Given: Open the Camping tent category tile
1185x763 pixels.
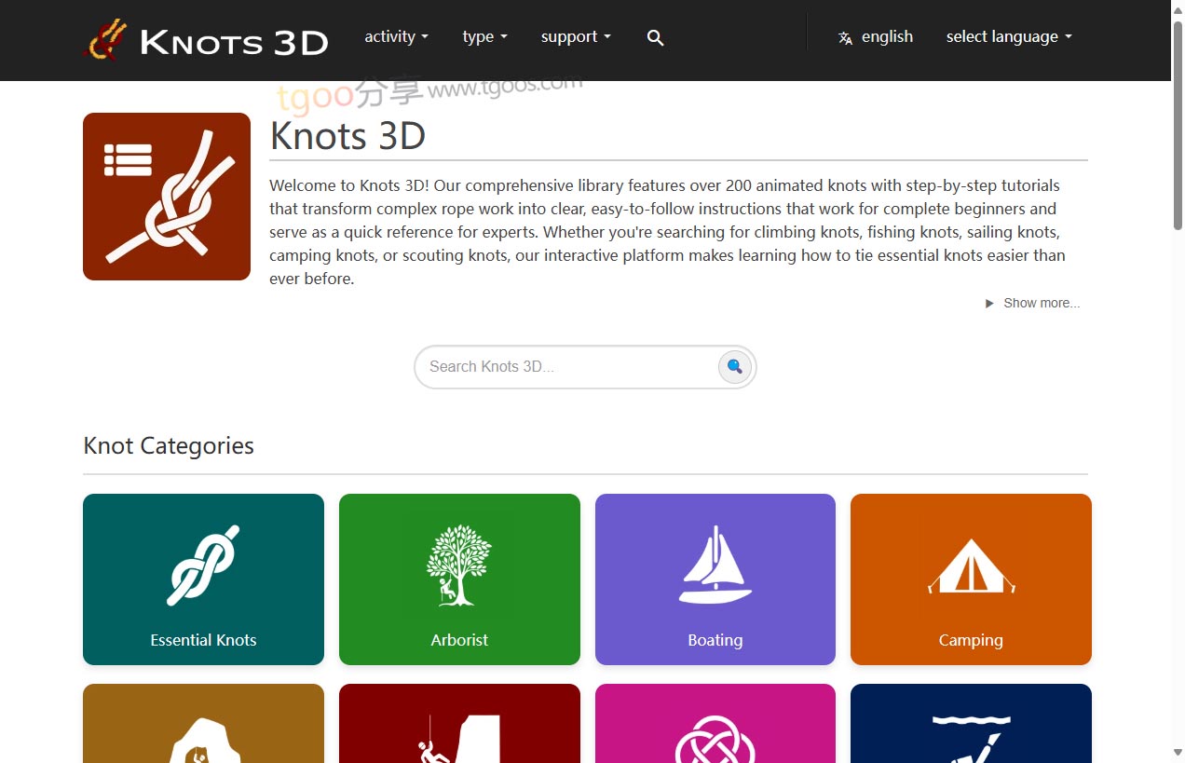Looking at the screenshot, I should (971, 579).
